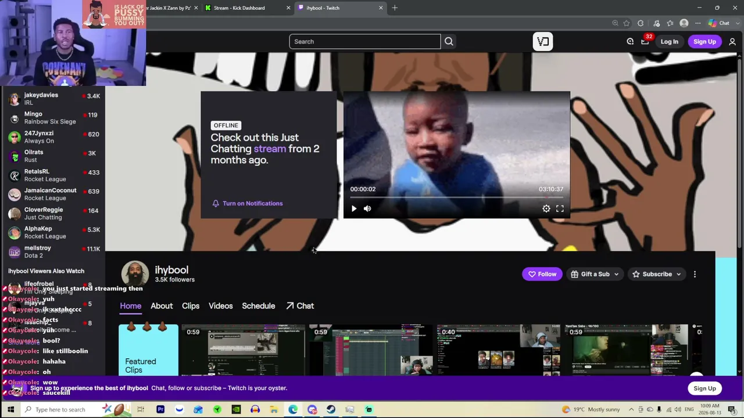Open the pop-out Chat link
The width and height of the screenshot is (744, 418).
tap(300, 306)
